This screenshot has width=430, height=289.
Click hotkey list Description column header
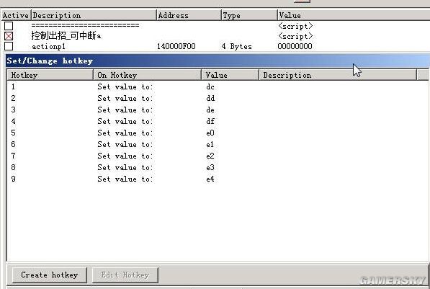(x=338, y=75)
